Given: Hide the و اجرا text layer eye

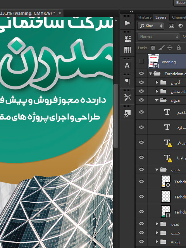Looking at the screenshot, I should [141, 157].
